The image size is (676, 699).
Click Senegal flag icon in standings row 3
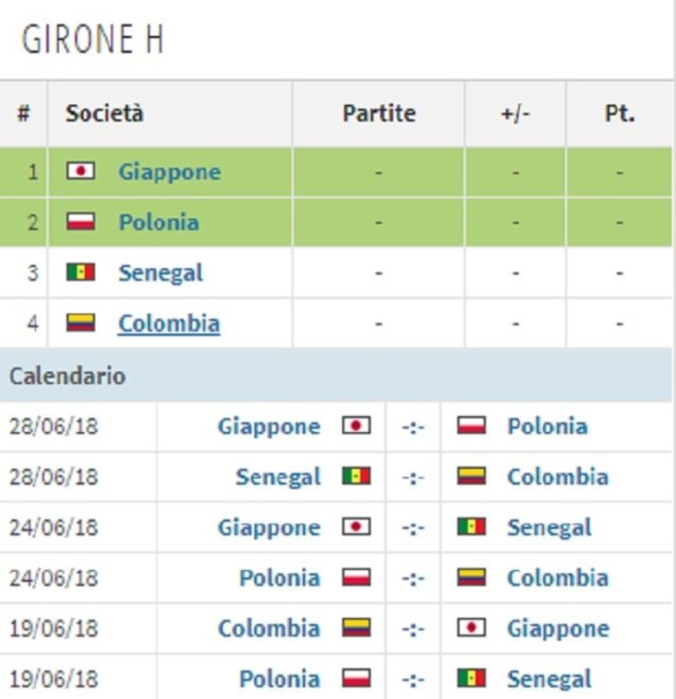pos(81,272)
